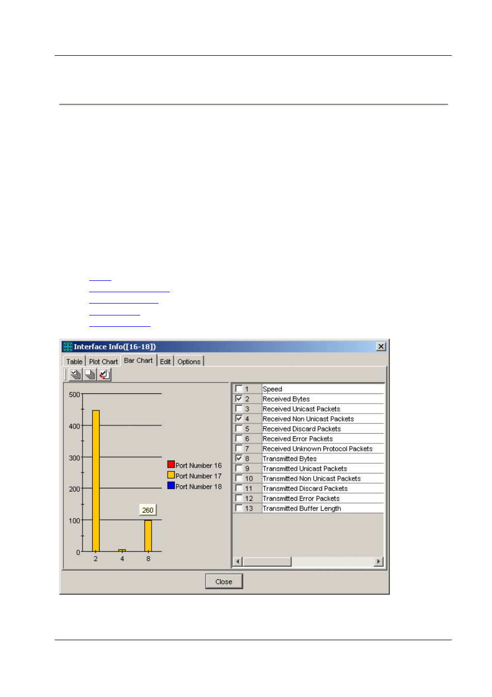Uncheck Received Bytes checkbox

coord(239,399)
